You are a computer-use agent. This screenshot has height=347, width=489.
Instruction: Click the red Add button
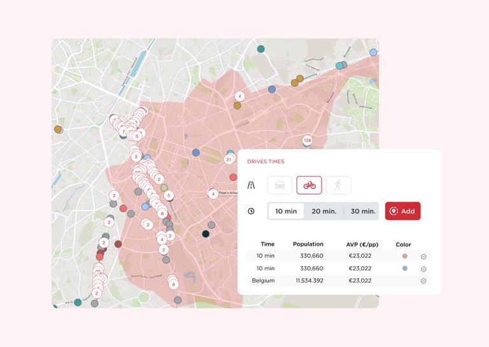pyautogui.click(x=402, y=211)
